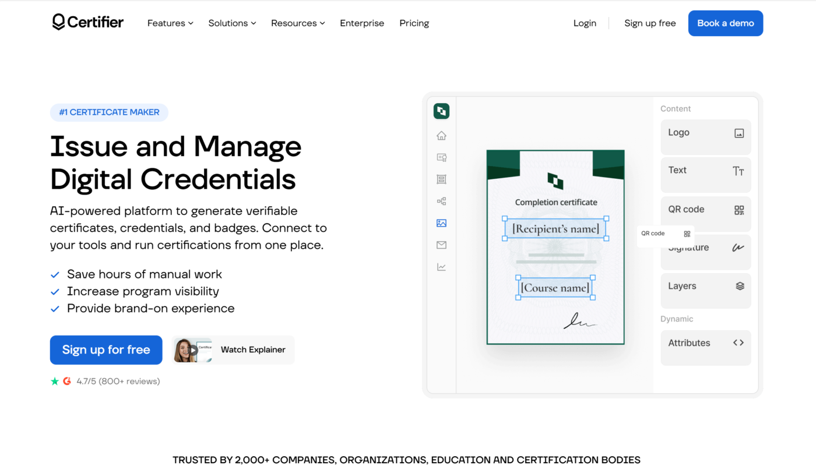816x473 pixels.
Task: Open the envelope email icon in sidebar
Action: tap(441, 245)
